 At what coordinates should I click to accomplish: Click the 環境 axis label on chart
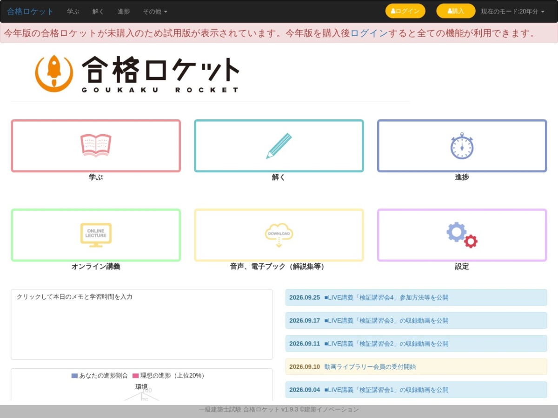[141, 386]
